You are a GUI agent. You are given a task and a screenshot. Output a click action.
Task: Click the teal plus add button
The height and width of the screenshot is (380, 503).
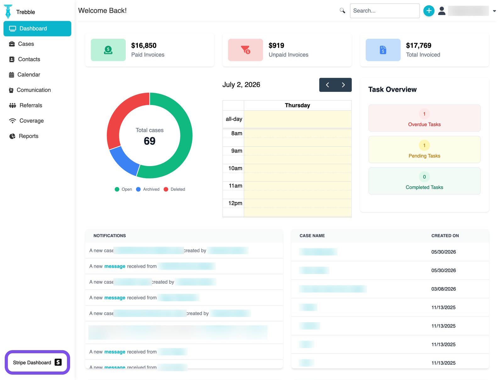429,11
